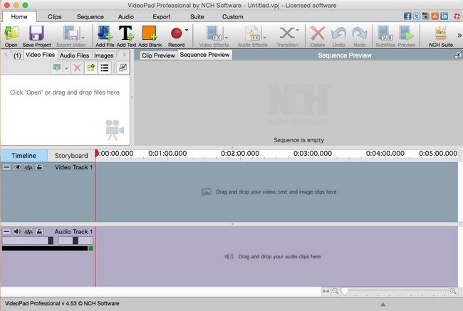The width and height of the screenshot is (463, 311).
Task: Switch media bin to list view
Action: pyautogui.click(x=105, y=68)
